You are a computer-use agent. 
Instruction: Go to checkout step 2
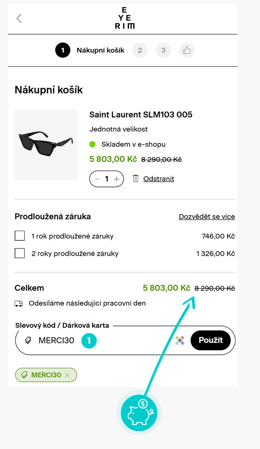[x=140, y=50]
